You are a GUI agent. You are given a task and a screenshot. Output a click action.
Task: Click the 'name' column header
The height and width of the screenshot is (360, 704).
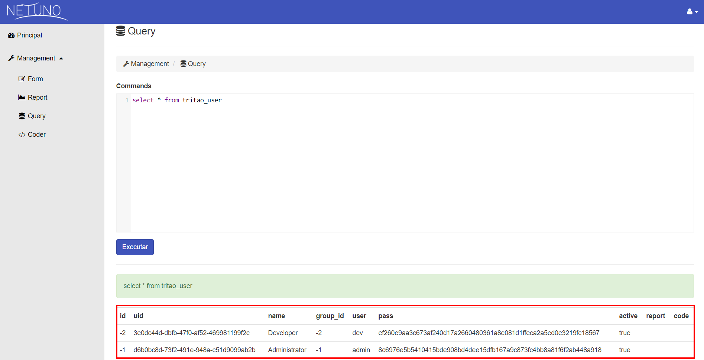pyautogui.click(x=276, y=316)
